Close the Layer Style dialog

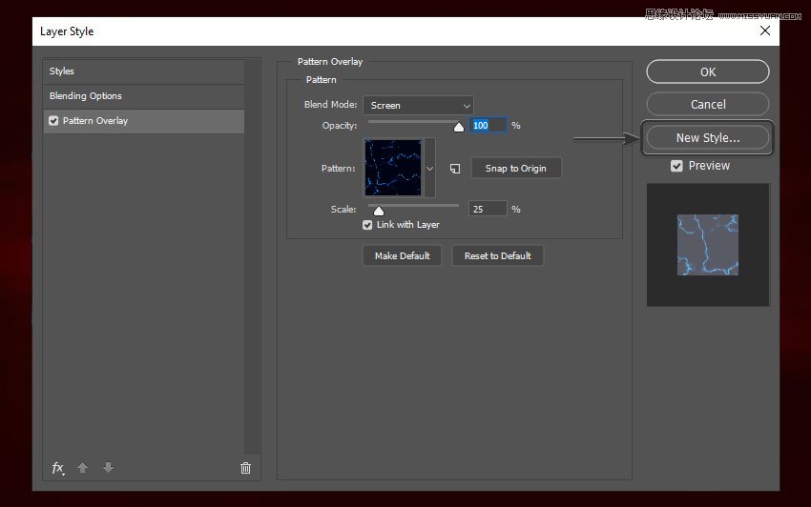[764, 31]
